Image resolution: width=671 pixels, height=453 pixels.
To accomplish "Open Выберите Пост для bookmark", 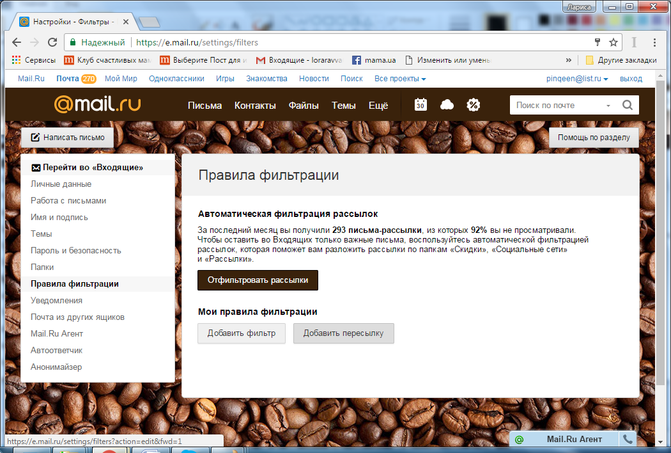I will coord(204,60).
